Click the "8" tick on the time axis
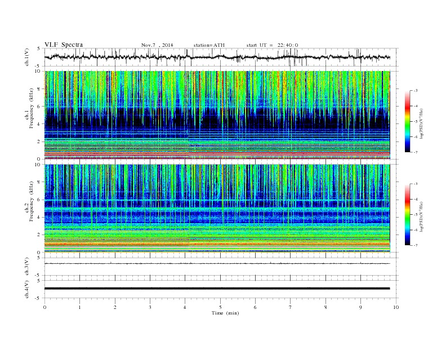The width and height of the screenshot is (446, 345). coord(325,307)
